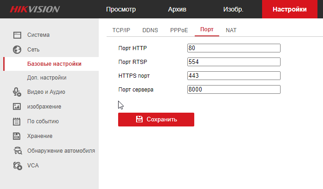Save port settings with Сохранить button

point(156,120)
